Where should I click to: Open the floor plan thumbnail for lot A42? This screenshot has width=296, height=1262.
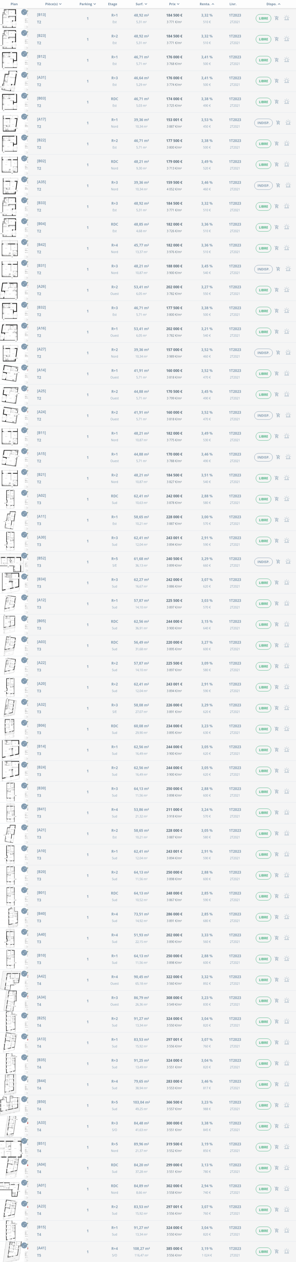pyautogui.click(x=10, y=980)
